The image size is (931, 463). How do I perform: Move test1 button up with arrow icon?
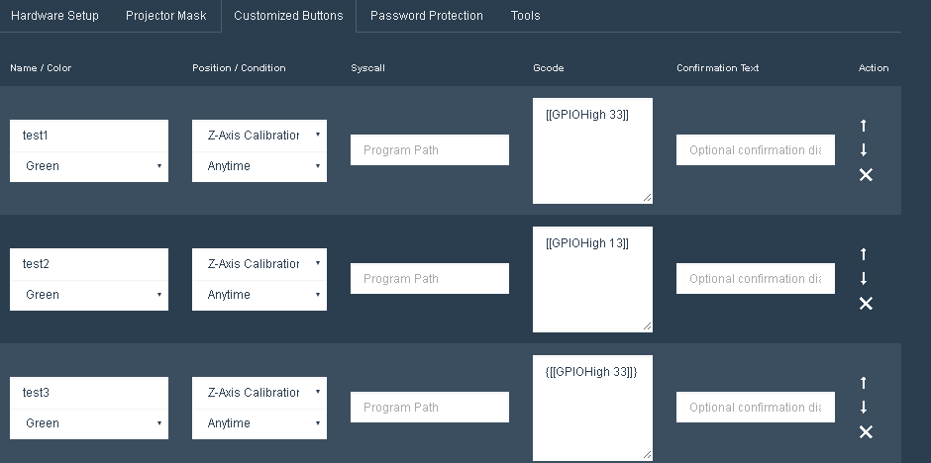pos(864,126)
